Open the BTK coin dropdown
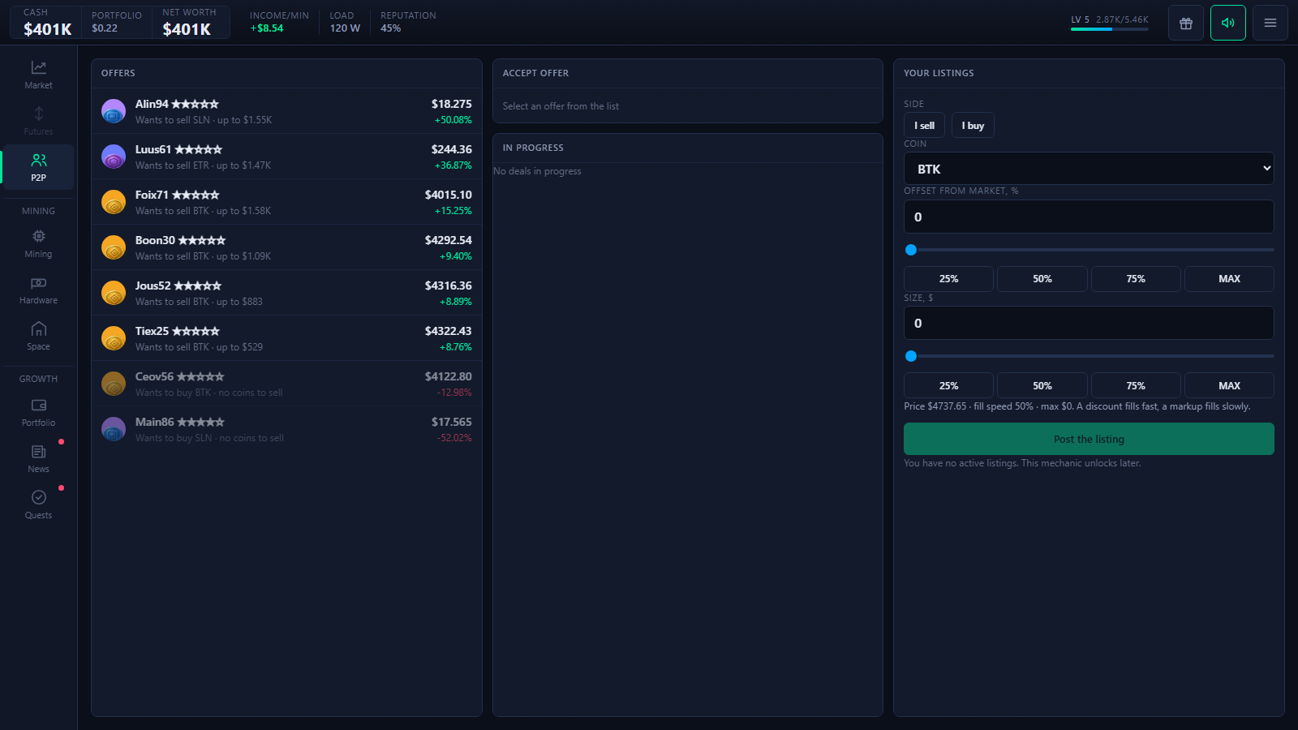The height and width of the screenshot is (730, 1298). click(x=1089, y=169)
